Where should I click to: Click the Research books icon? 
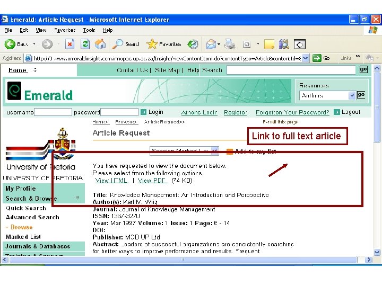[x=284, y=44]
